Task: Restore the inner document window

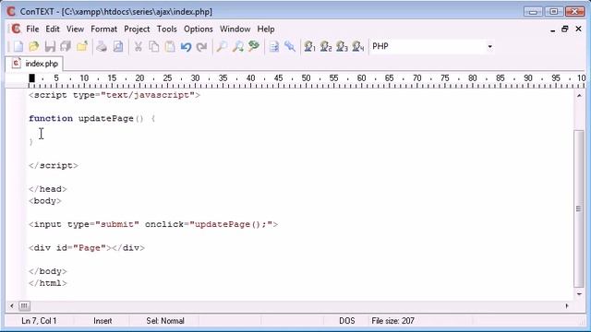Action: point(564,29)
